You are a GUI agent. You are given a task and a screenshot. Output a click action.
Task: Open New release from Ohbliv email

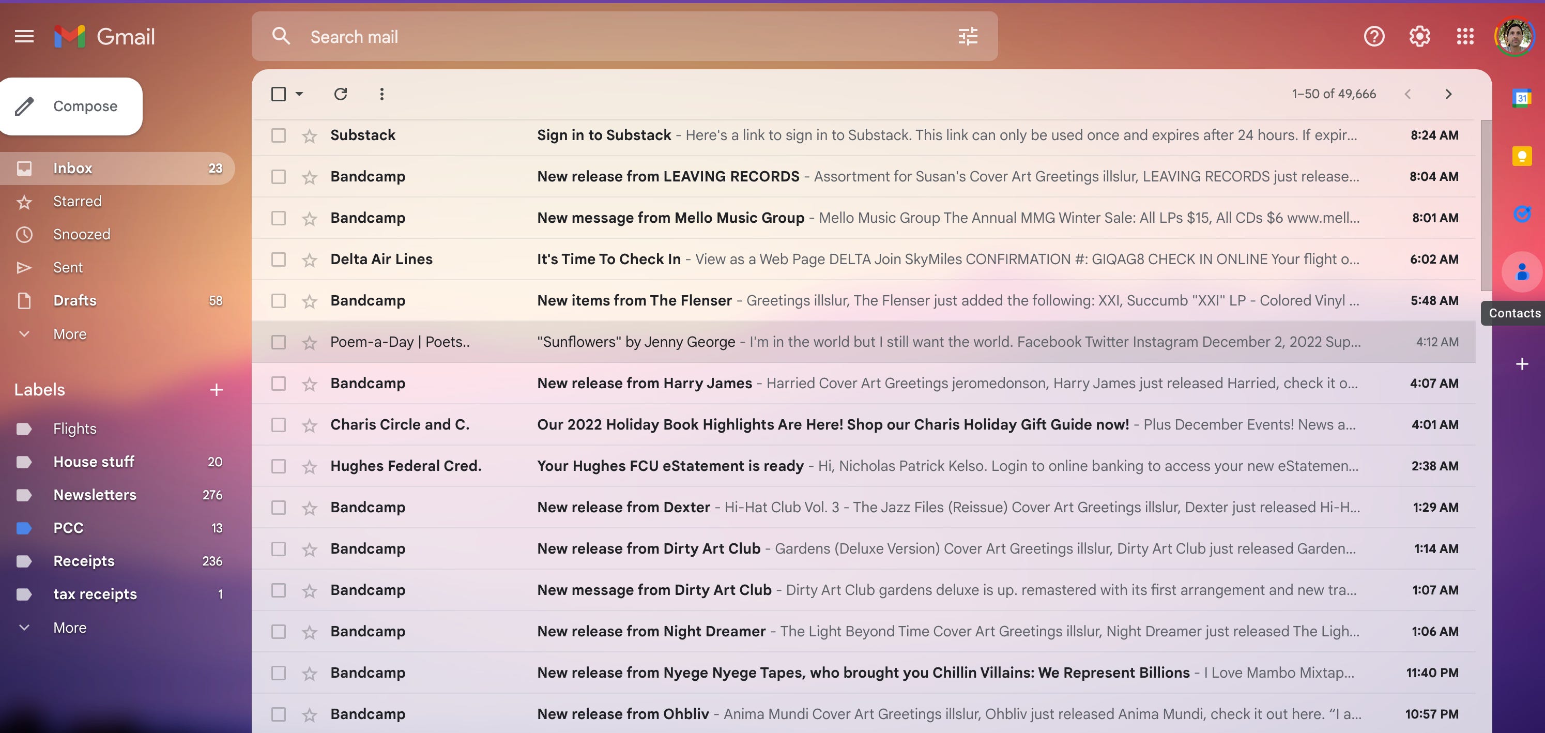click(x=863, y=714)
